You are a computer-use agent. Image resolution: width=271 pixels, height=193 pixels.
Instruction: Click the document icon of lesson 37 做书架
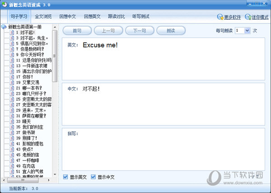click(12, 132)
